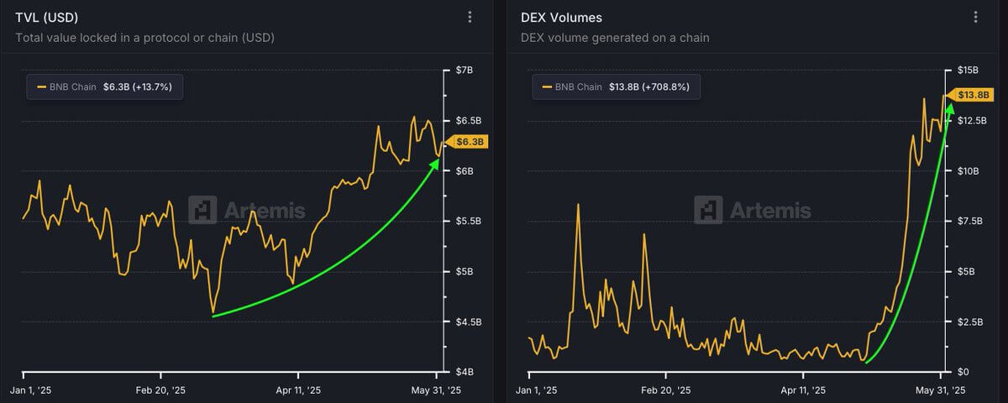Click the $7B axis label in TVL chart

465,71
